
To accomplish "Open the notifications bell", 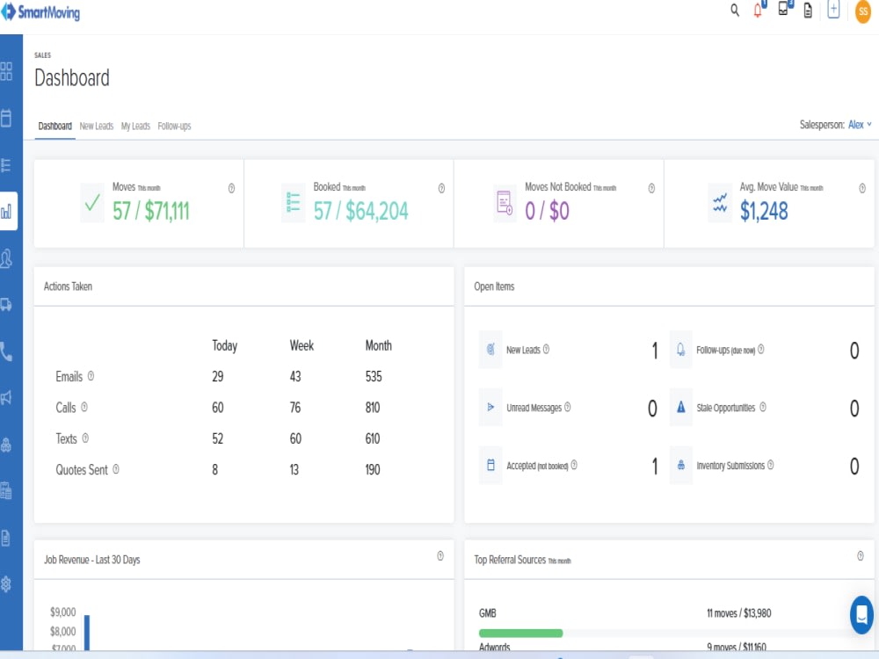I will (x=758, y=10).
